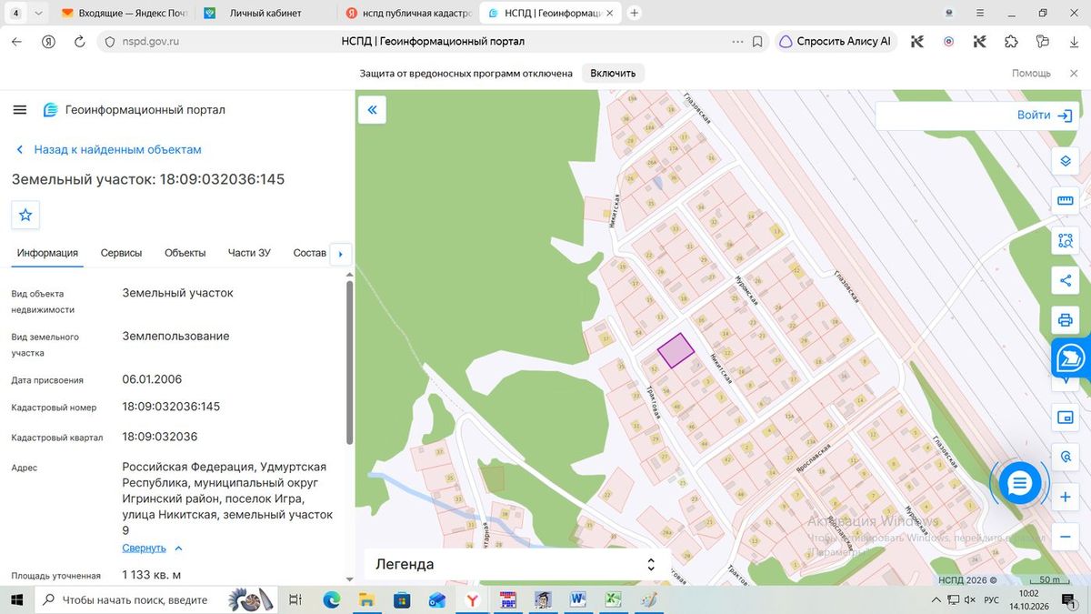The image size is (1091, 614).
Task: Open the Яндекс home button in the toolbar
Action: [49, 41]
